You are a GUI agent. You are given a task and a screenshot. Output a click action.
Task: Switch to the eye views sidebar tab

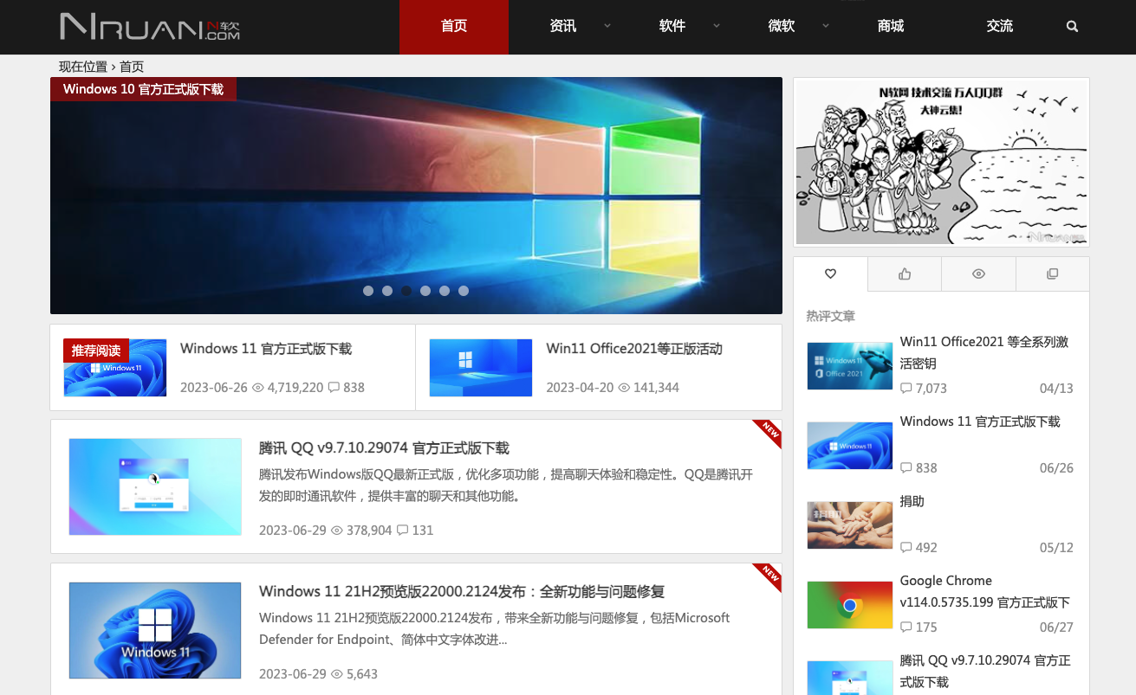pyautogui.click(x=978, y=273)
